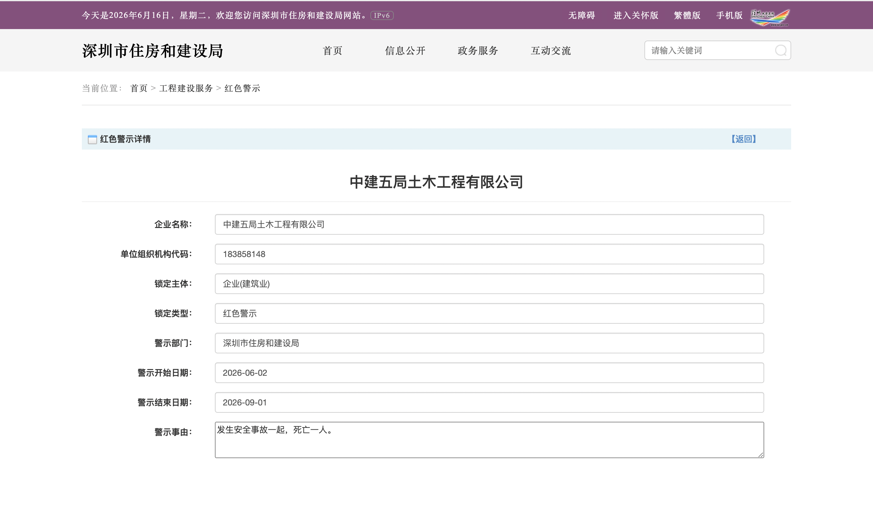The width and height of the screenshot is (873, 522).
Task: Click the 警示事由: label
Action: (173, 432)
